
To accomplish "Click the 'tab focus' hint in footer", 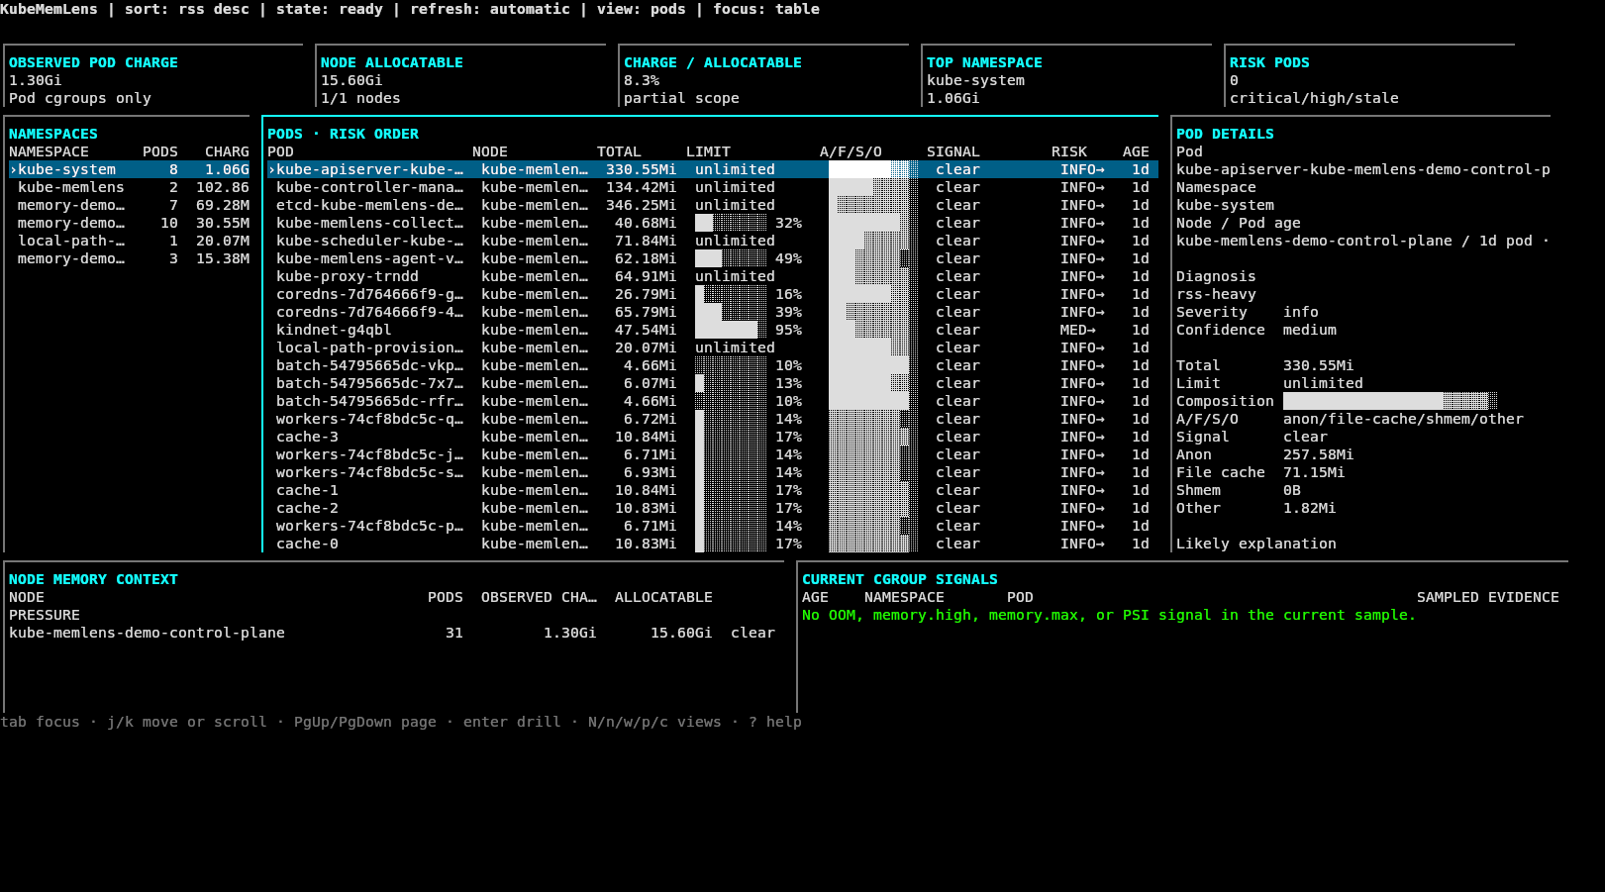I will [40, 722].
